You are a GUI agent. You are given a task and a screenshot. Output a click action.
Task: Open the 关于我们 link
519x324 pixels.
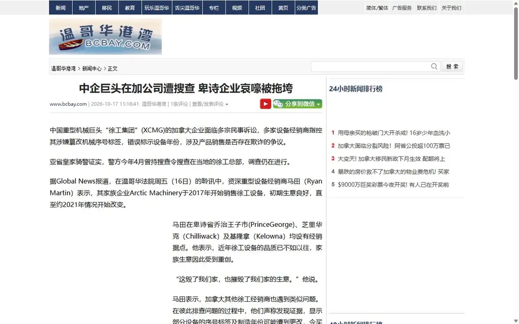coord(451,8)
